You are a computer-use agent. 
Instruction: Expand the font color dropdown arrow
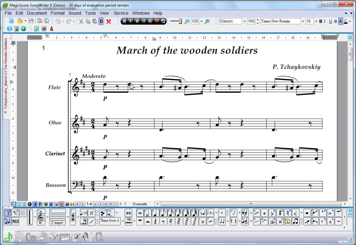tap(350, 21)
